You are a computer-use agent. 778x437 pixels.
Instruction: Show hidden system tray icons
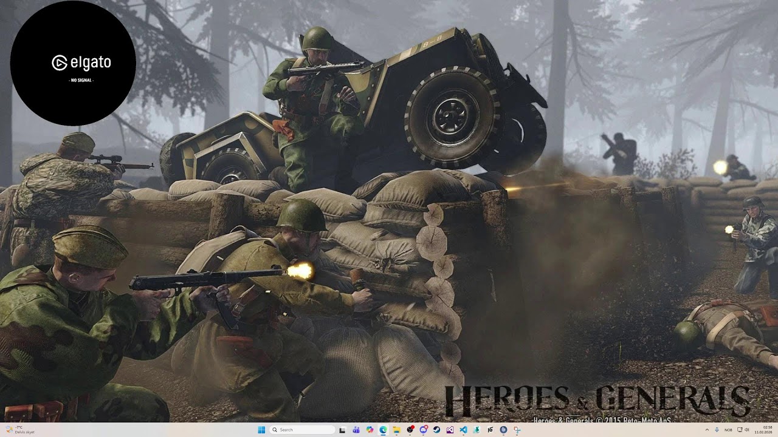pyautogui.click(x=707, y=430)
